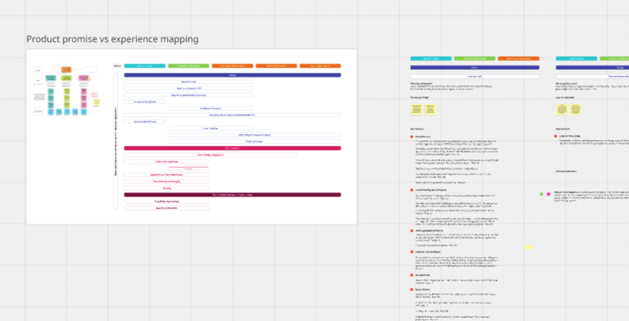This screenshot has width=629, height=321.
Task: Click the dark blue bar in the first right column
Action: coord(474,67)
